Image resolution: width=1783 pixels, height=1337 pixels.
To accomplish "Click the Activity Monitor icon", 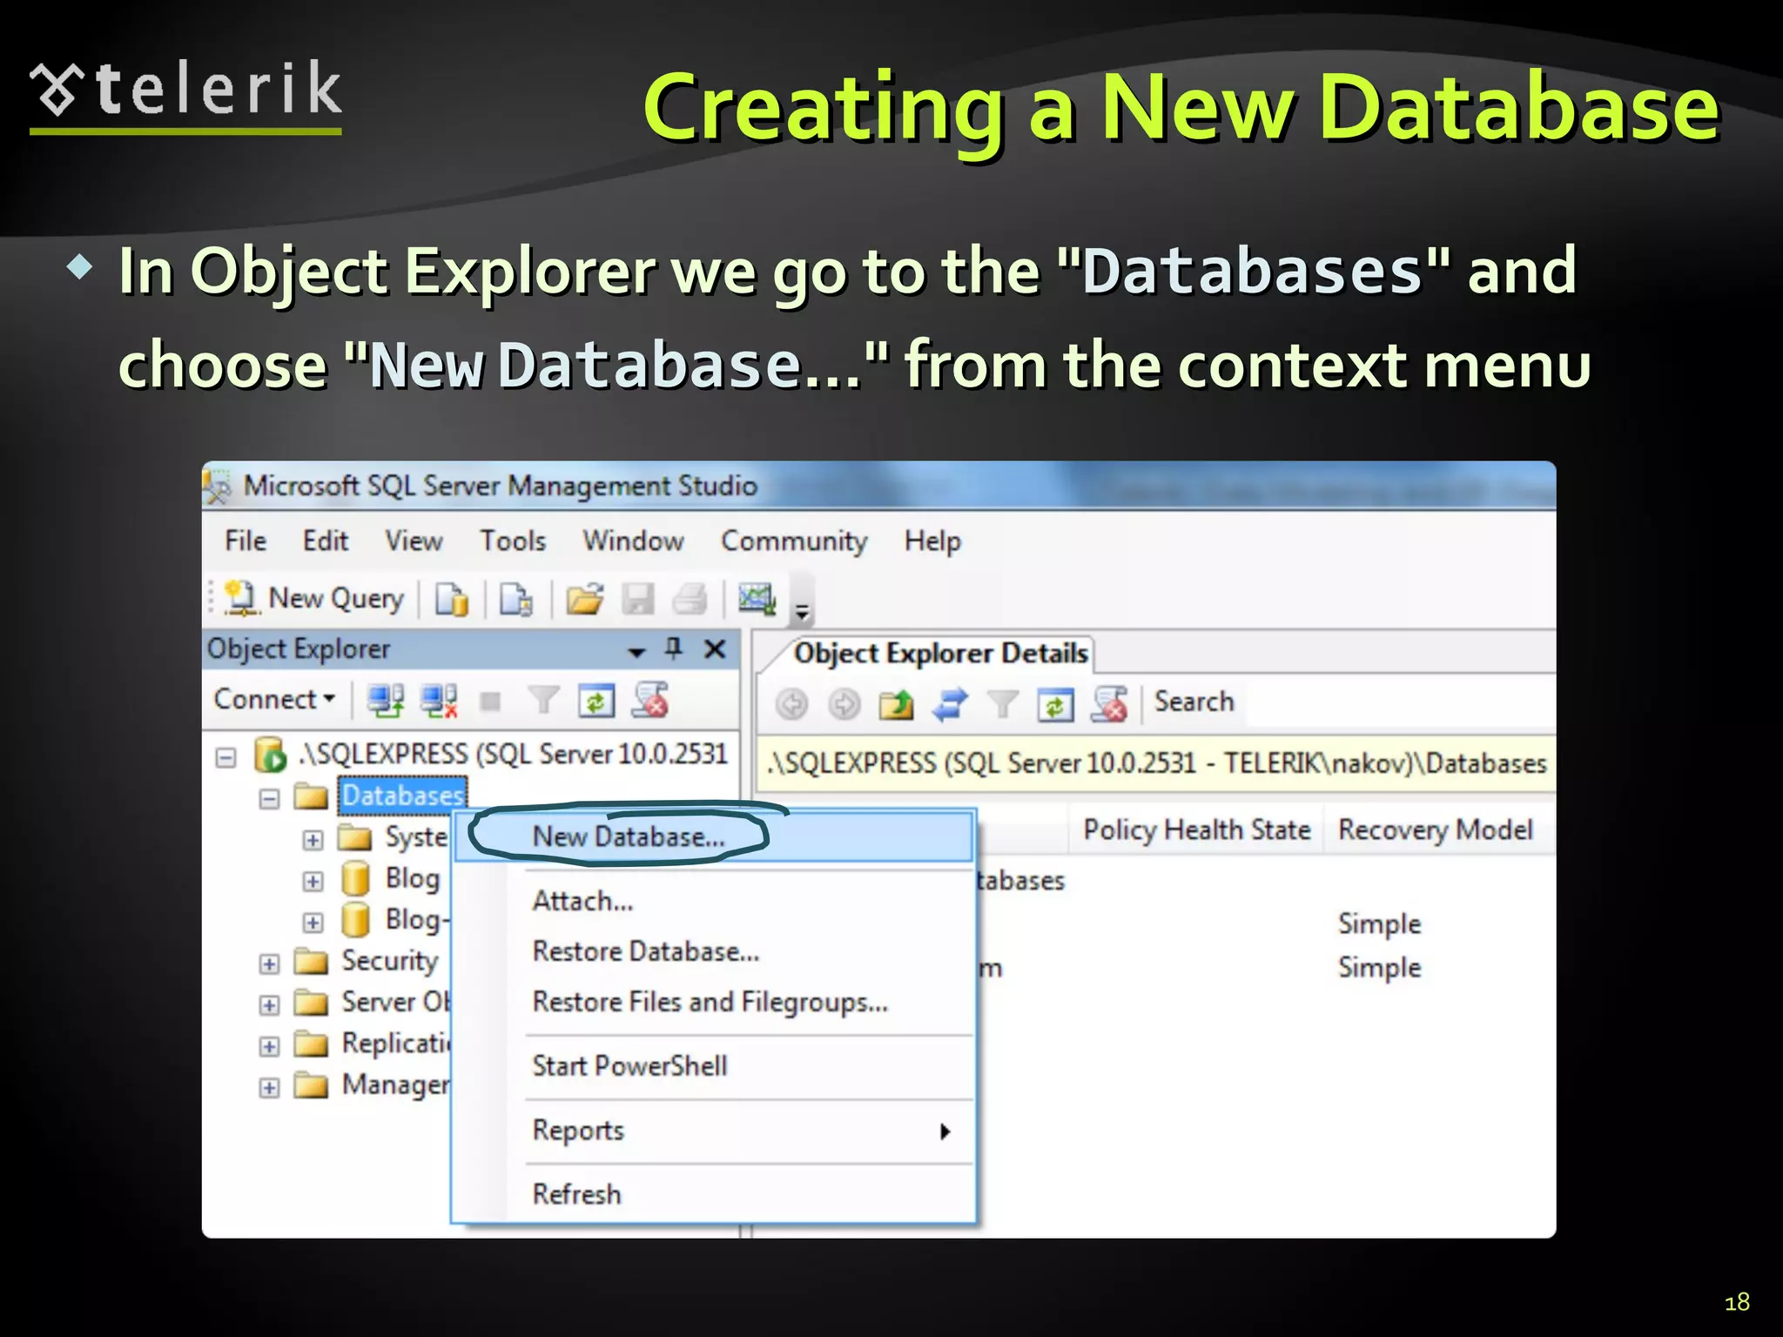I will pyautogui.click(x=757, y=599).
